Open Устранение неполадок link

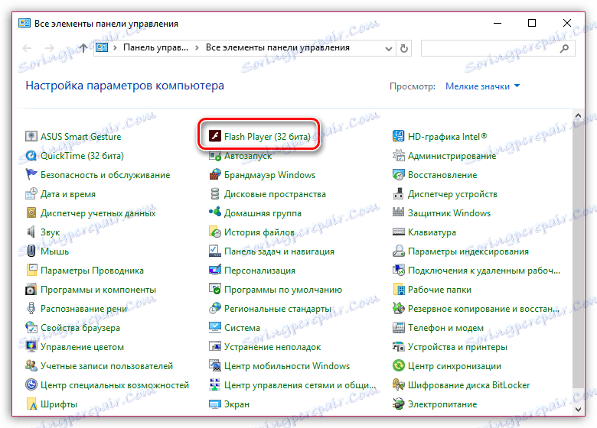pos(272,347)
